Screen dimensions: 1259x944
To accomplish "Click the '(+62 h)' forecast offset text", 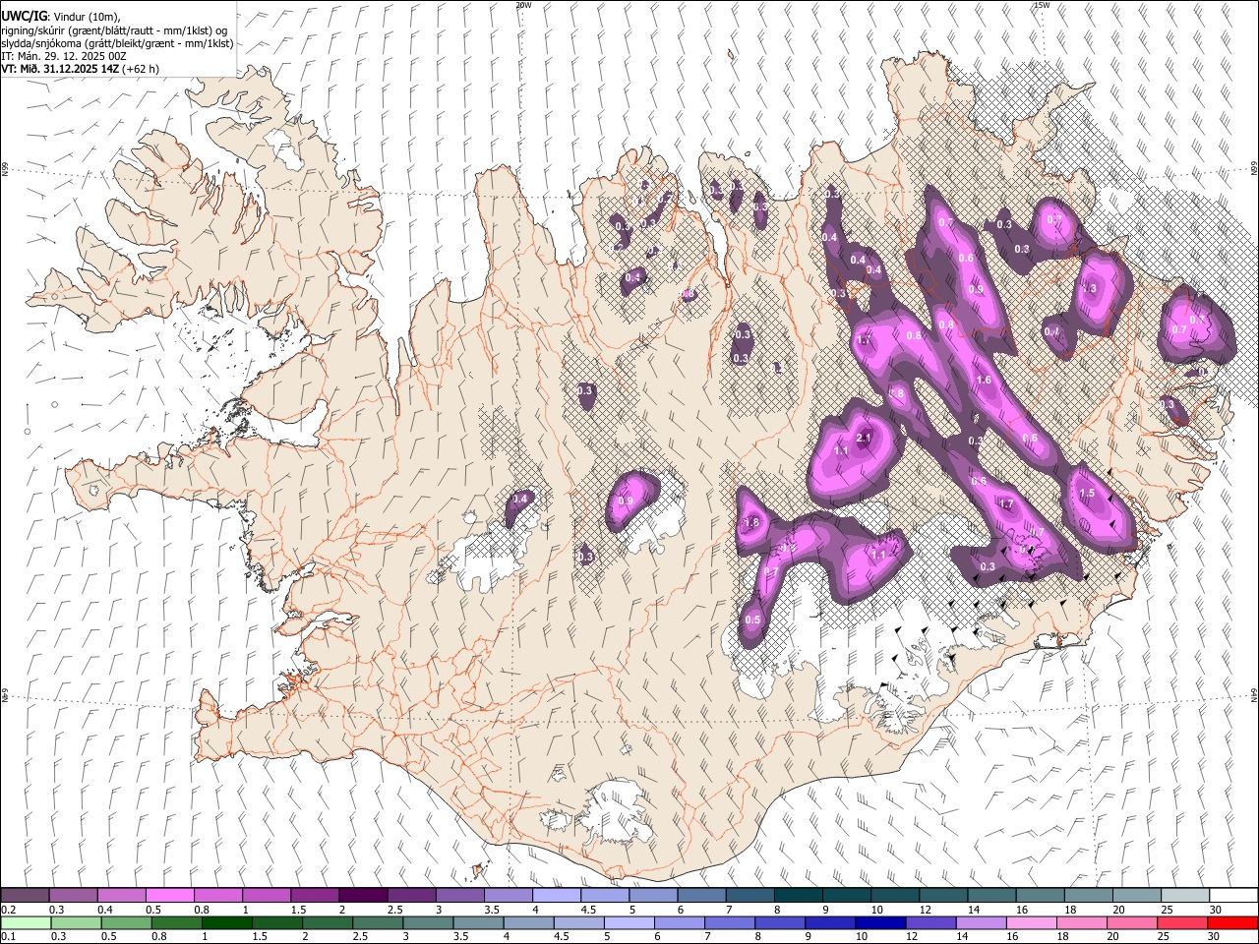I will pyautogui.click(x=140, y=69).
